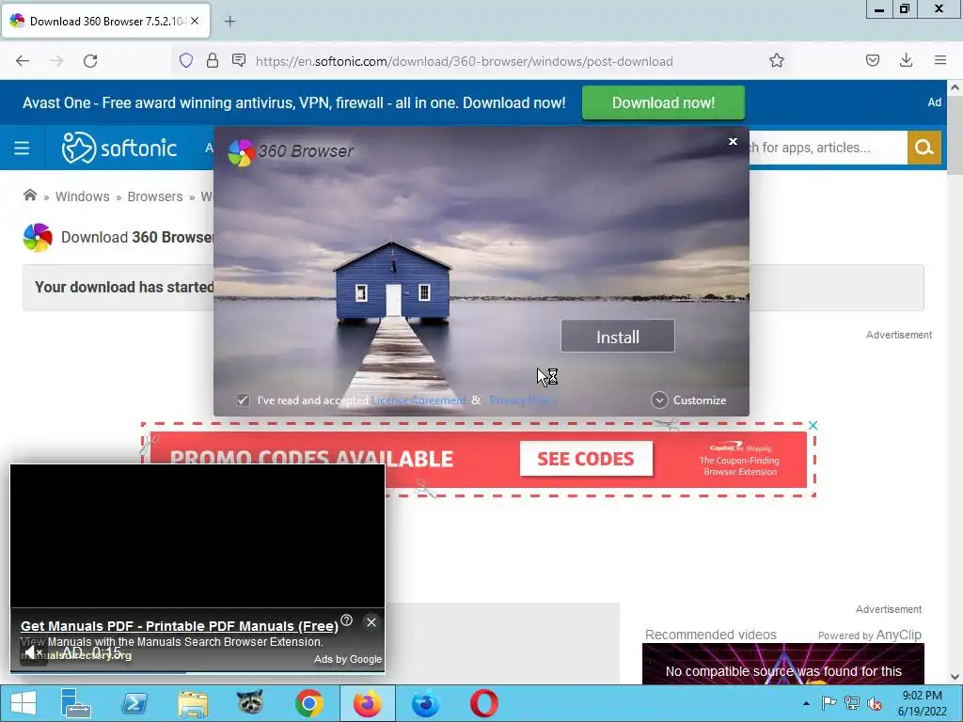The image size is (963, 722).
Task: Open the Windows breadcrumb link
Action: pyautogui.click(x=83, y=196)
